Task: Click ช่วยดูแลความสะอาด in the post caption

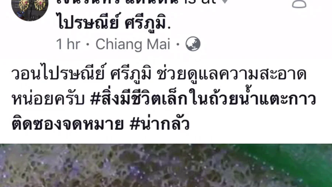Action: (x=232, y=74)
